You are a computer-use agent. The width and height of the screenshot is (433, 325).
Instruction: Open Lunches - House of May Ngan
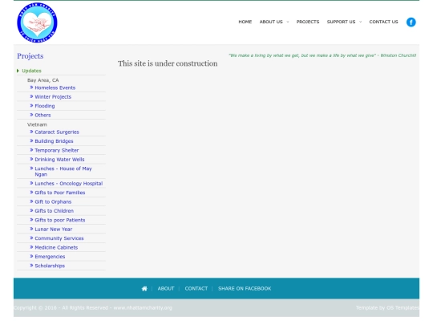coord(63,172)
